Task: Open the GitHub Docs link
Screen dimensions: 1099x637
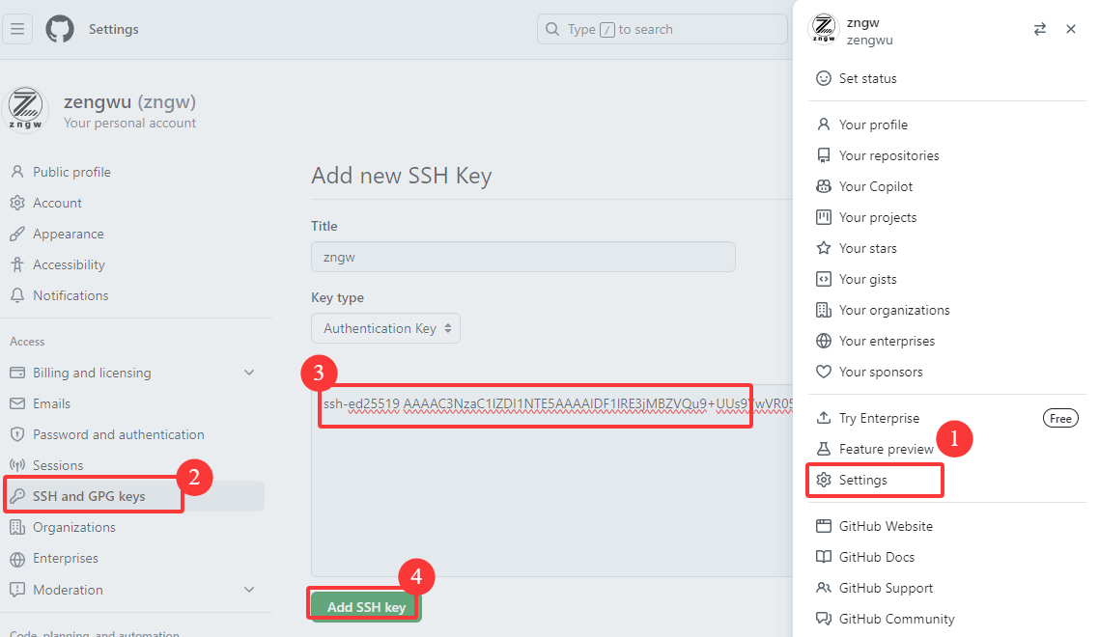Action: click(876, 557)
